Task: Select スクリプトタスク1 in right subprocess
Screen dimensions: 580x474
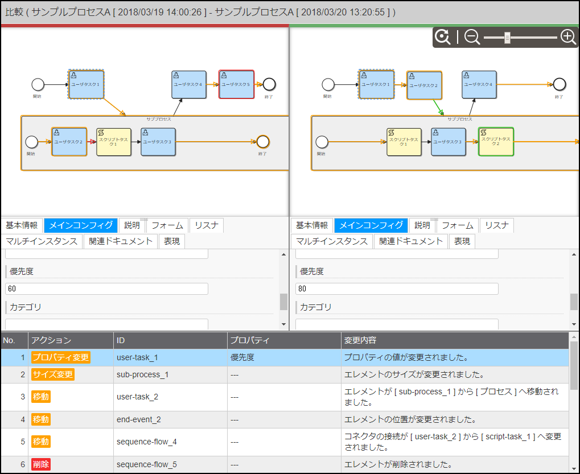Action: click(x=404, y=142)
